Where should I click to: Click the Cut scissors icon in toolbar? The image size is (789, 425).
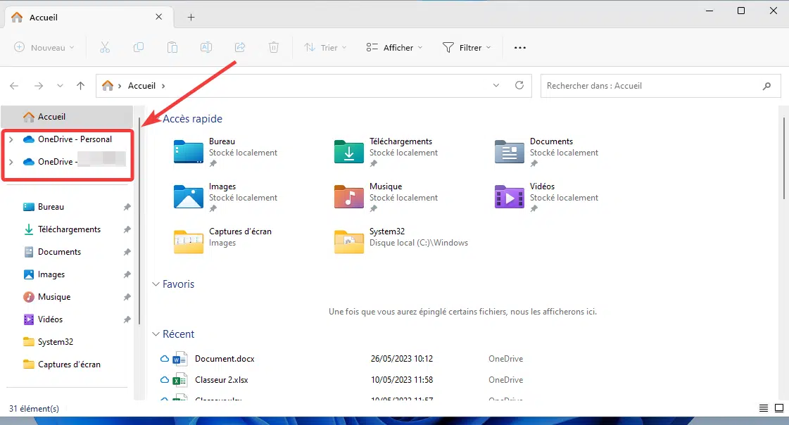(105, 47)
